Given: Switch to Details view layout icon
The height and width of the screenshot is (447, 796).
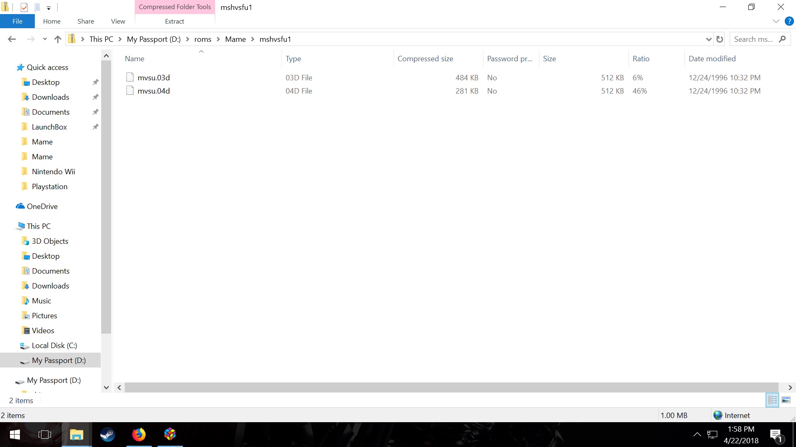Looking at the screenshot, I should [x=772, y=400].
